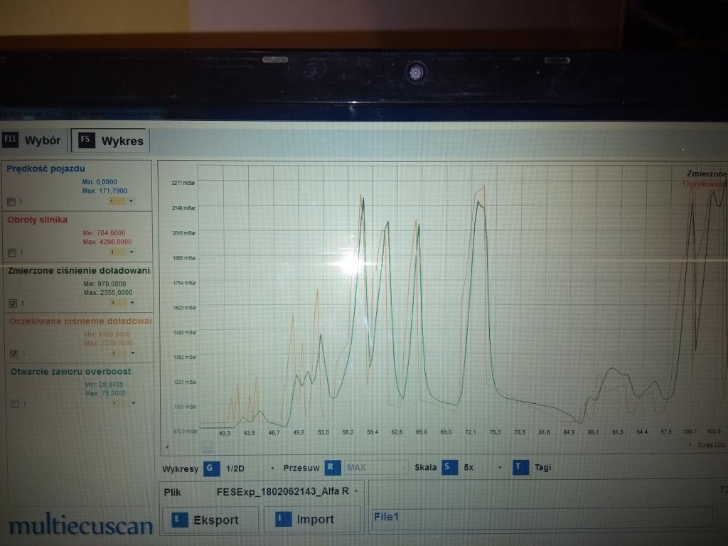728x546 pixels.
Task: Click the E icon on Eksport
Action: [x=179, y=520]
